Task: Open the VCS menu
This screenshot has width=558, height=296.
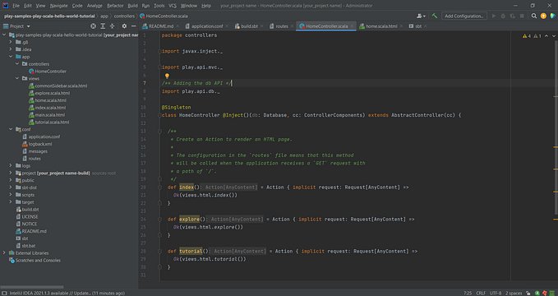Action: point(173,6)
